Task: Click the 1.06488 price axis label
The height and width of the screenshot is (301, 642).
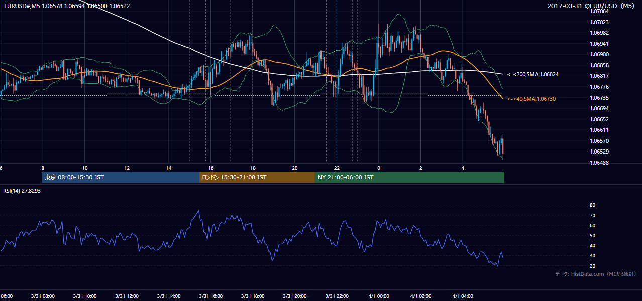Action: click(x=600, y=163)
